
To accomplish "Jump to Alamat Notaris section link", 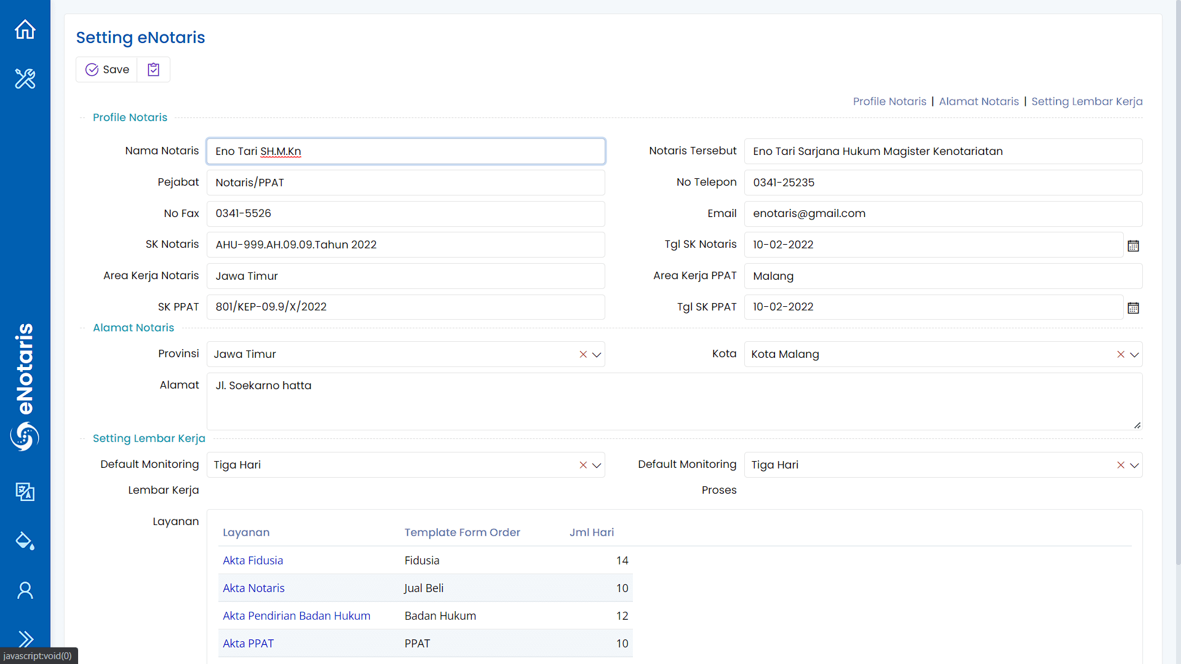I will 979,101.
